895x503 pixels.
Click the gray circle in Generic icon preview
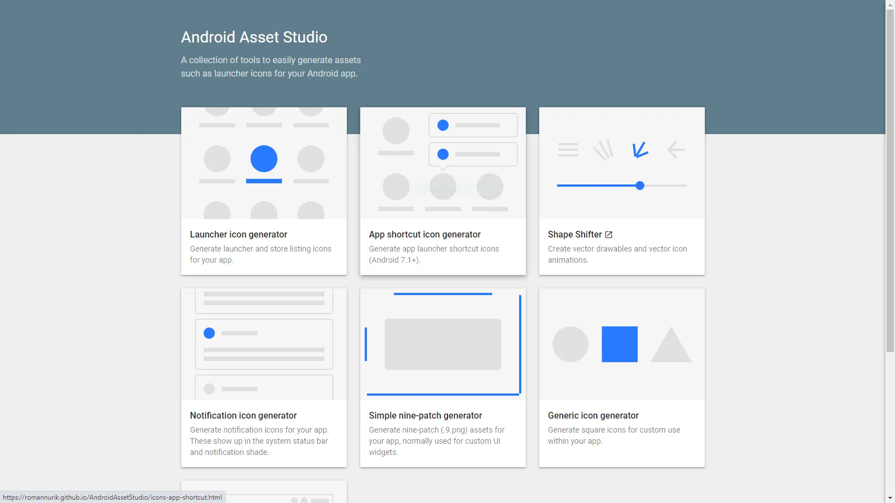point(570,344)
